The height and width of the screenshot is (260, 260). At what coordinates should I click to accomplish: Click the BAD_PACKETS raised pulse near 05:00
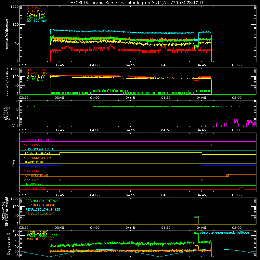click(241, 188)
